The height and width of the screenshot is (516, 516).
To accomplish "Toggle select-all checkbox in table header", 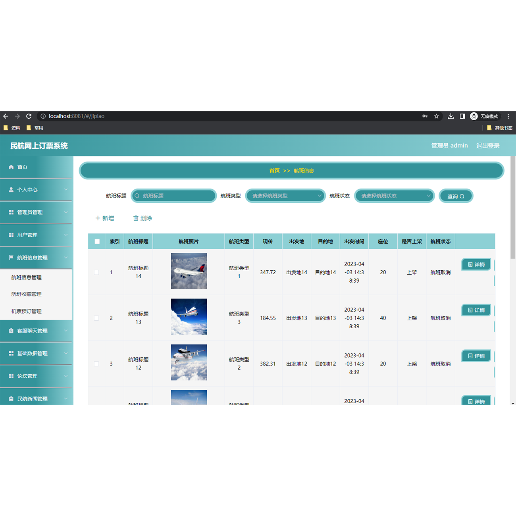I will point(97,241).
